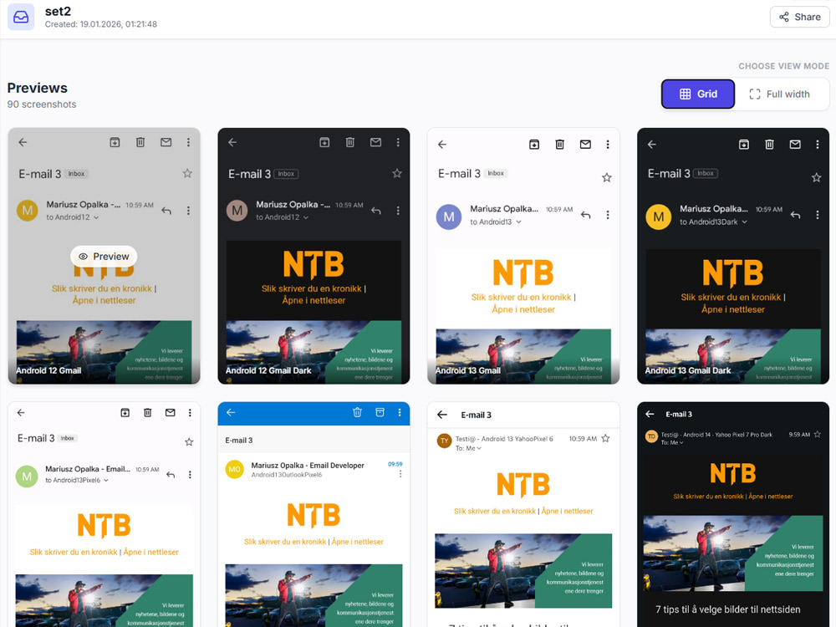Image resolution: width=836 pixels, height=627 pixels.
Task: Click trash icon in Android 12 Gmail Dark card
Action: point(349,142)
